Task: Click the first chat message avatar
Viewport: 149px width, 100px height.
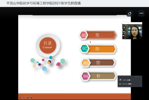Action: [x=120, y=80]
